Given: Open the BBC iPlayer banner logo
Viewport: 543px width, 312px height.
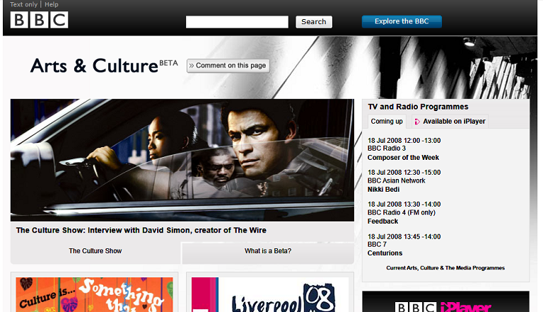Looking at the screenshot, I should point(443,307).
